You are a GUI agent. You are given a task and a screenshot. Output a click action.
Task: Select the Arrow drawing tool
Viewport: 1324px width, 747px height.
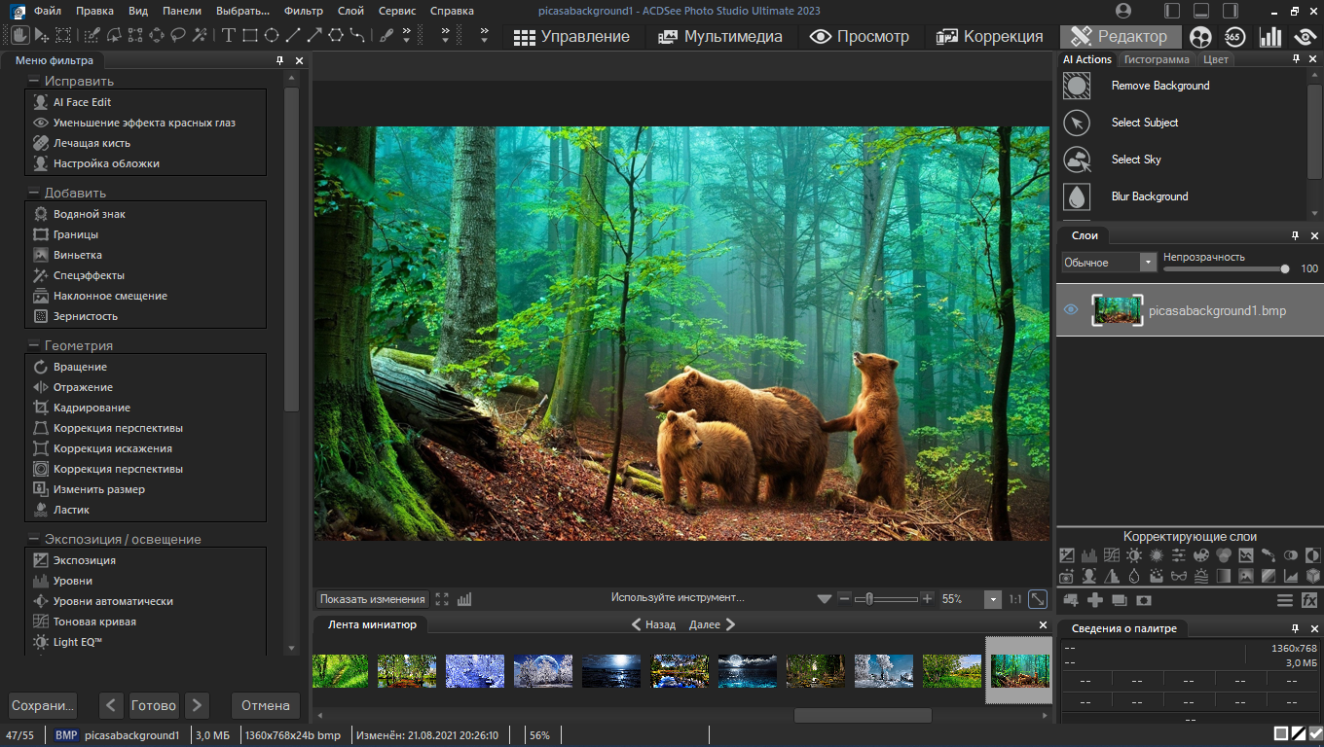point(313,35)
